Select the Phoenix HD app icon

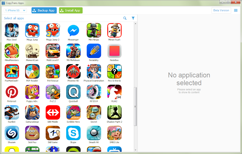[x=73, y=72]
